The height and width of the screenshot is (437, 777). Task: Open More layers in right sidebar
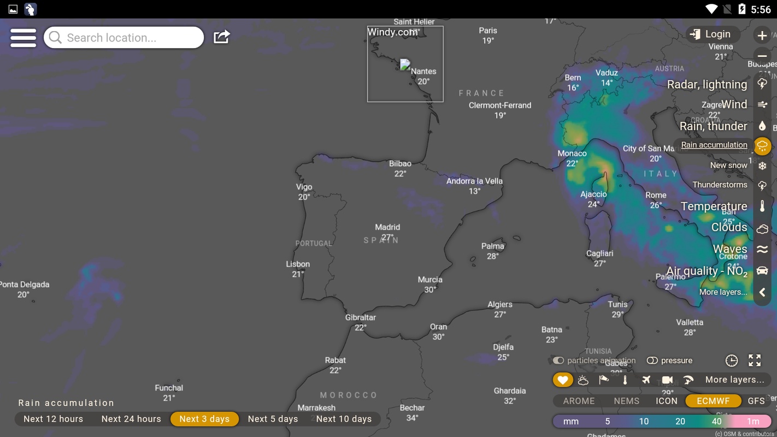[x=723, y=292]
